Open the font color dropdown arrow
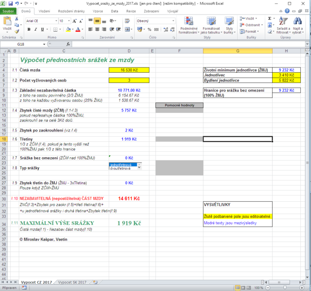Image resolution: width=311 pixels, height=291 pixels. click(x=82, y=29)
